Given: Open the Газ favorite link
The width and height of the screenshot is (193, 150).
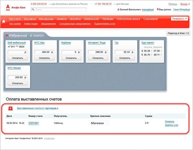Looking at the screenshot, I should pos(116,43).
